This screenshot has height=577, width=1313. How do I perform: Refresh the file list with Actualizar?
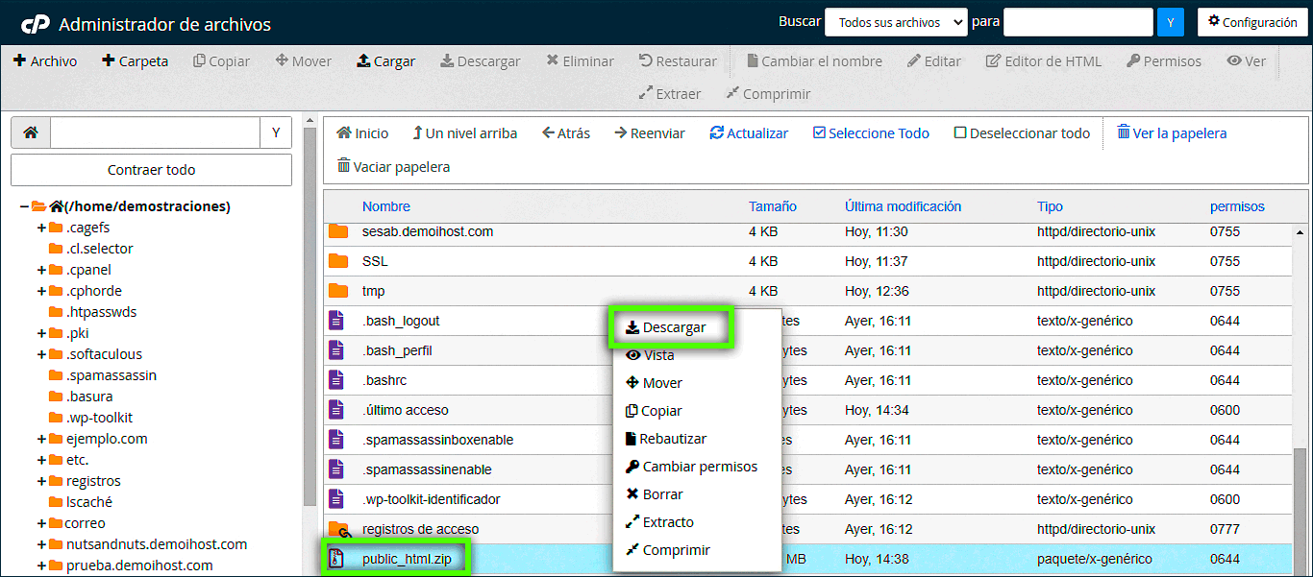(749, 132)
